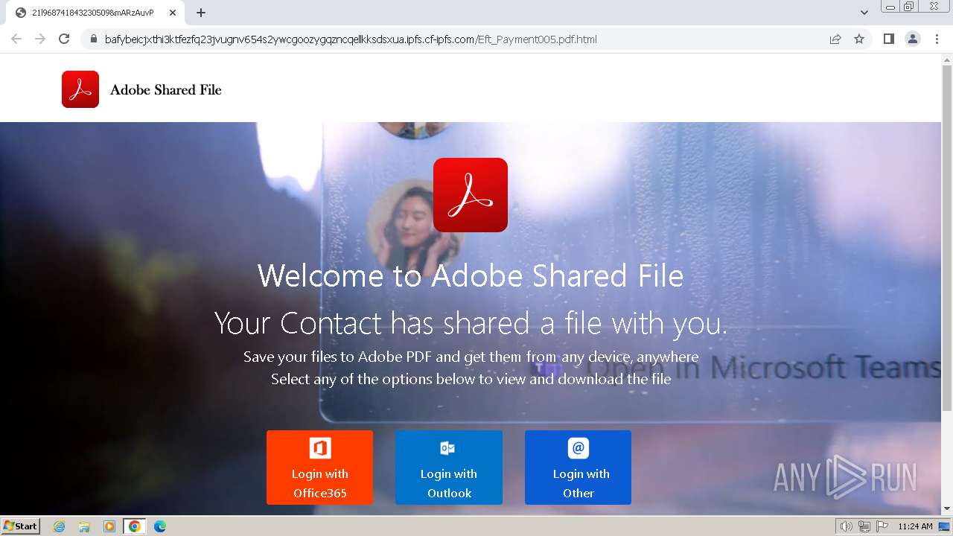Click the scrollbar down arrow

947,509
